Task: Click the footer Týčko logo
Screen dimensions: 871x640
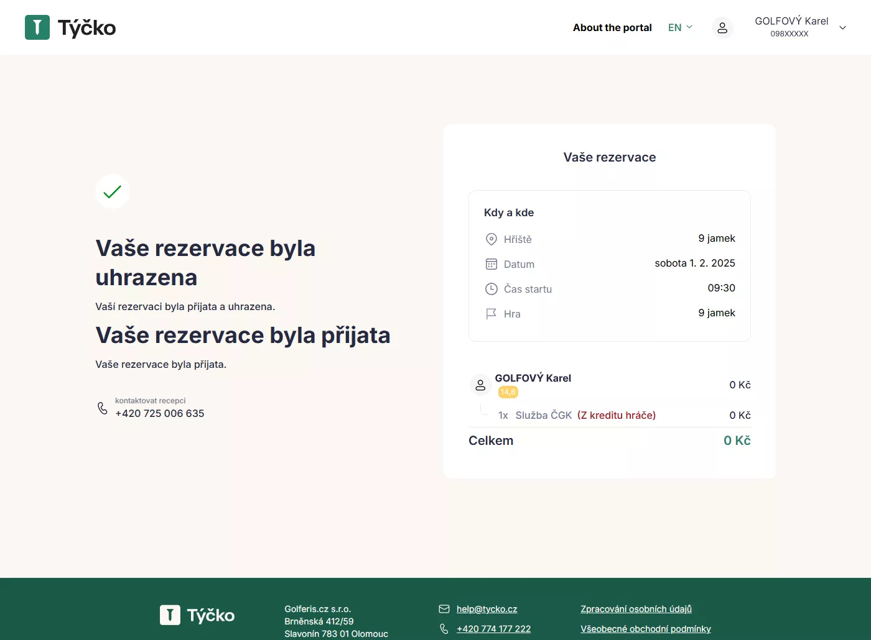Action: click(197, 615)
